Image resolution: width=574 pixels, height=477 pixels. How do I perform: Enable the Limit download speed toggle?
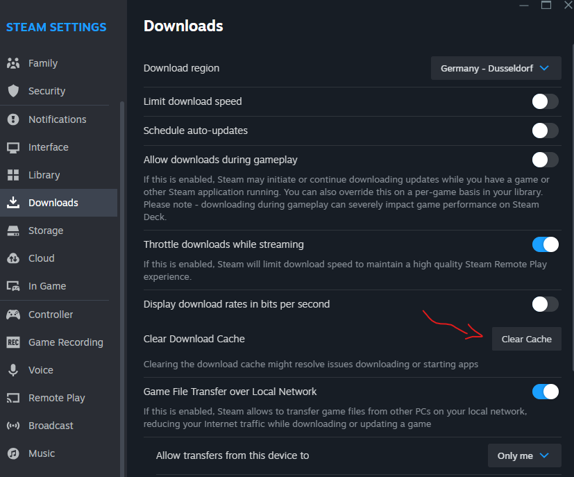pyautogui.click(x=545, y=101)
